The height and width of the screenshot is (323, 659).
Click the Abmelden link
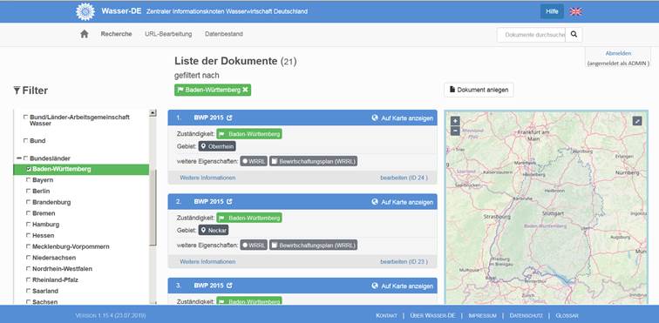(x=618, y=53)
